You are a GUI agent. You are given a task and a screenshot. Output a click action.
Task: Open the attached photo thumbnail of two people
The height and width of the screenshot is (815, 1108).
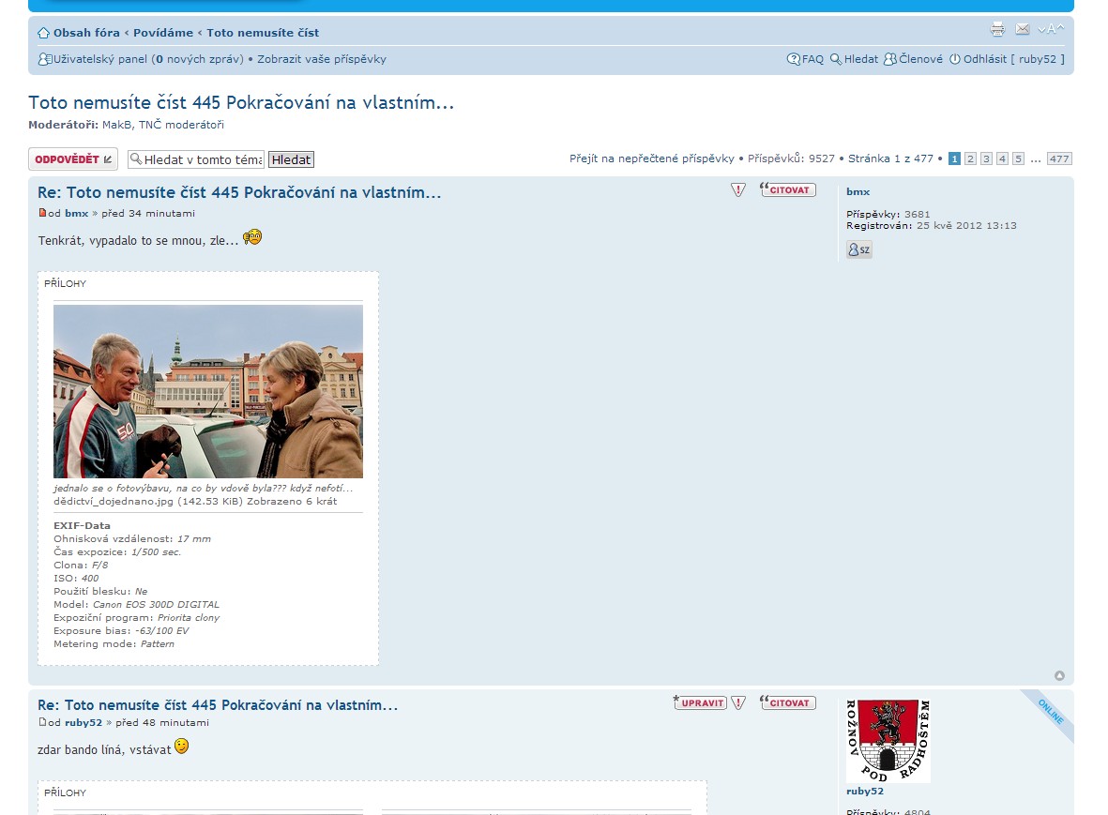tap(207, 391)
